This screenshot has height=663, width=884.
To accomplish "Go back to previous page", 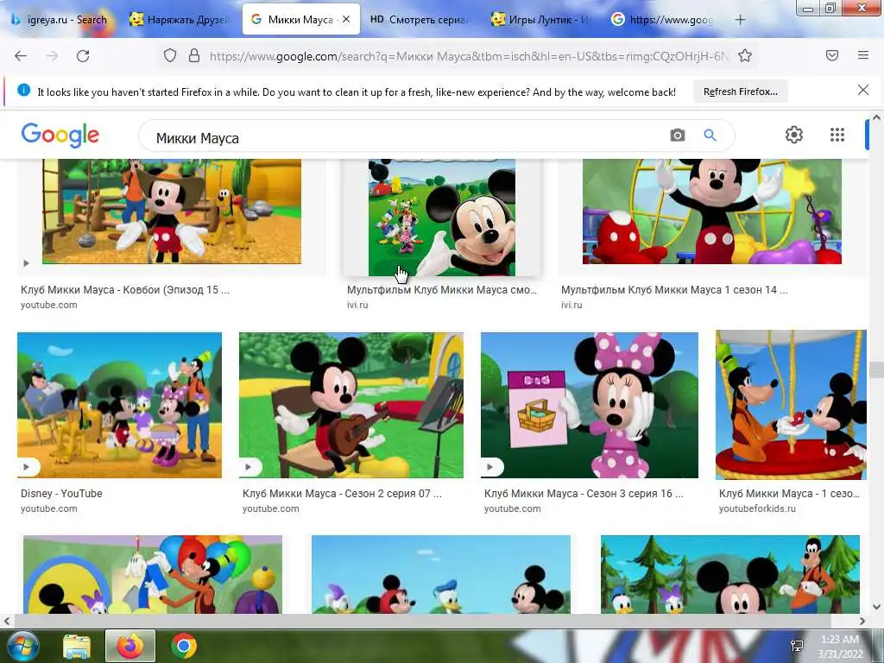I will [21, 56].
